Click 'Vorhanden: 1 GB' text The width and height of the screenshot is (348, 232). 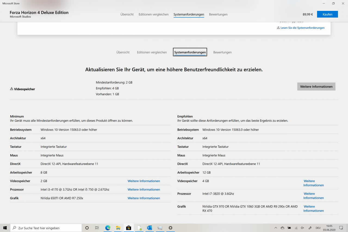[107, 94]
